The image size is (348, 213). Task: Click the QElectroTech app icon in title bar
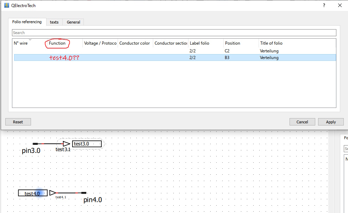pos(6,6)
